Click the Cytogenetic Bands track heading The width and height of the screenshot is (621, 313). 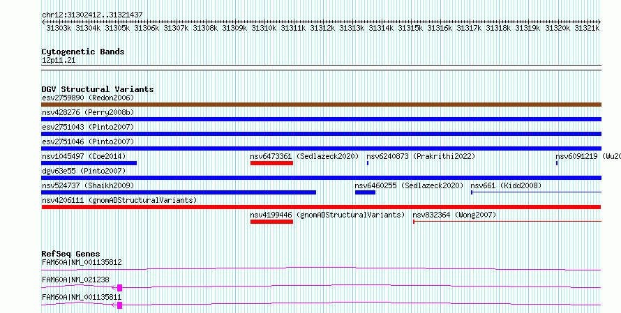click(83, 52)
